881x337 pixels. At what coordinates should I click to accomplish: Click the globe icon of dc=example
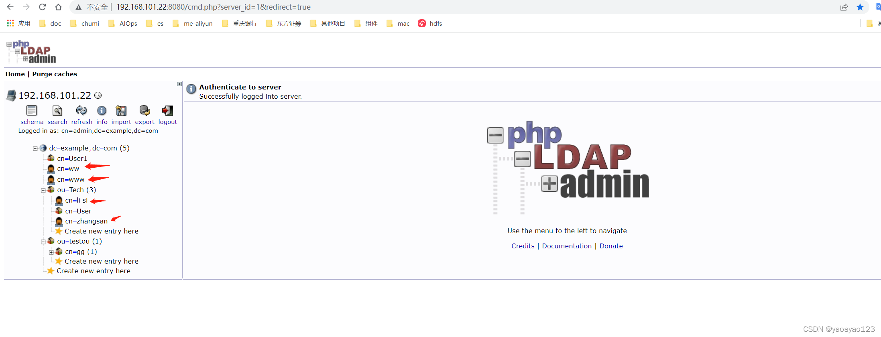[x=43, y=148]
